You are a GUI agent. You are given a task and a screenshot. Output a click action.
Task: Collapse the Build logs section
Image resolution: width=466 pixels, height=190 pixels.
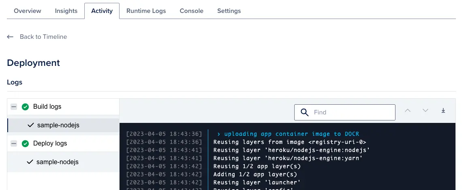[14, 107]
